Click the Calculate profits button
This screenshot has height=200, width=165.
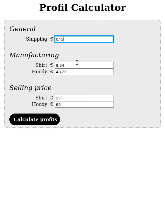coord(35,119)
